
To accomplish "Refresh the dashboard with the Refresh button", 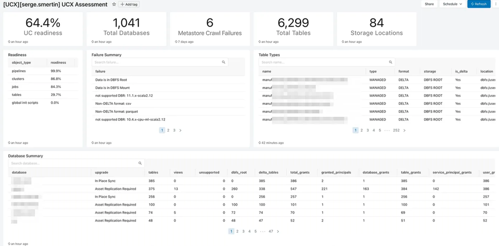I will (479, 4).
